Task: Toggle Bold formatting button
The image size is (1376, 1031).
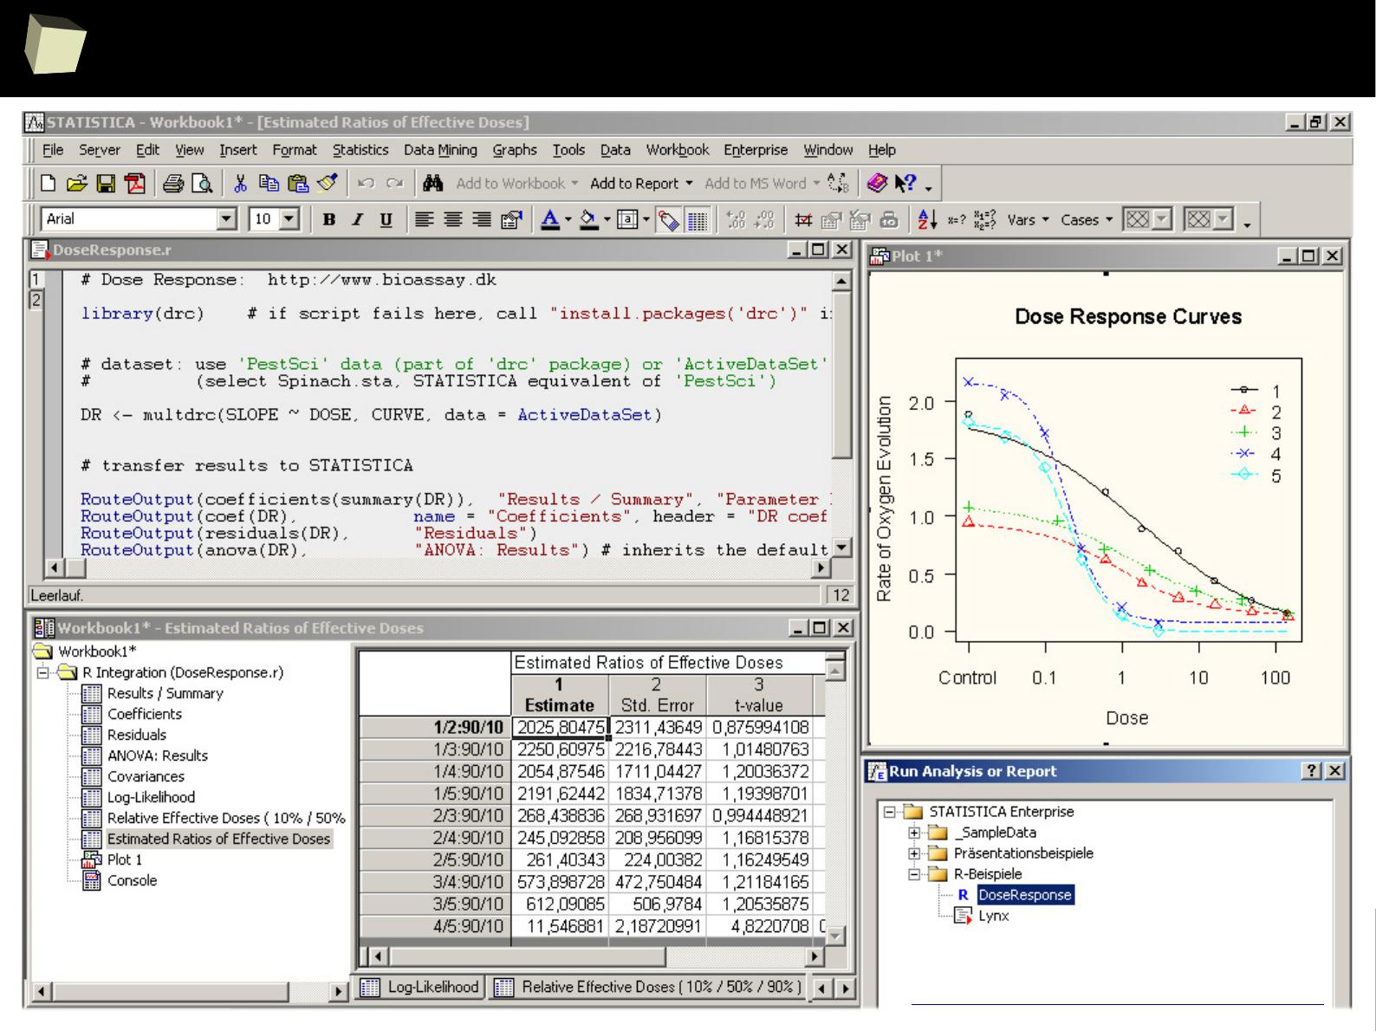Action: [x=329, y=220]
